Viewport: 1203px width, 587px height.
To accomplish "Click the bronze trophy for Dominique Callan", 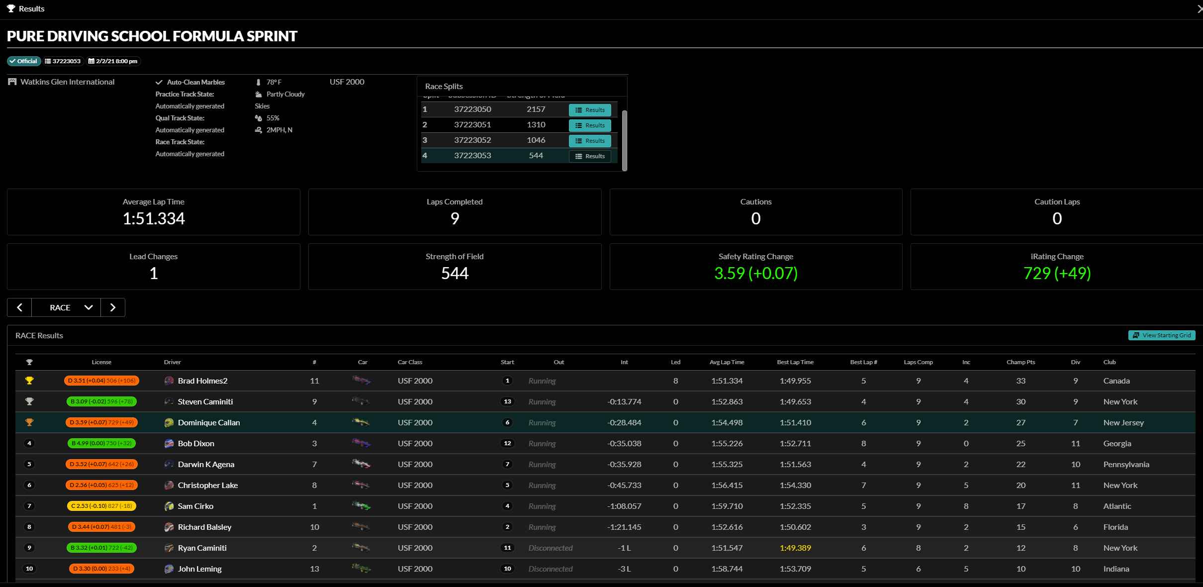I will [29, 422].
